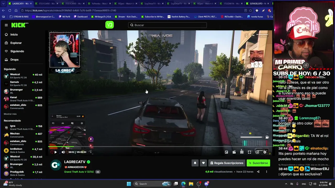Open the novela frutas bookmark
335x188 pixels.
[x=255, y=17]
